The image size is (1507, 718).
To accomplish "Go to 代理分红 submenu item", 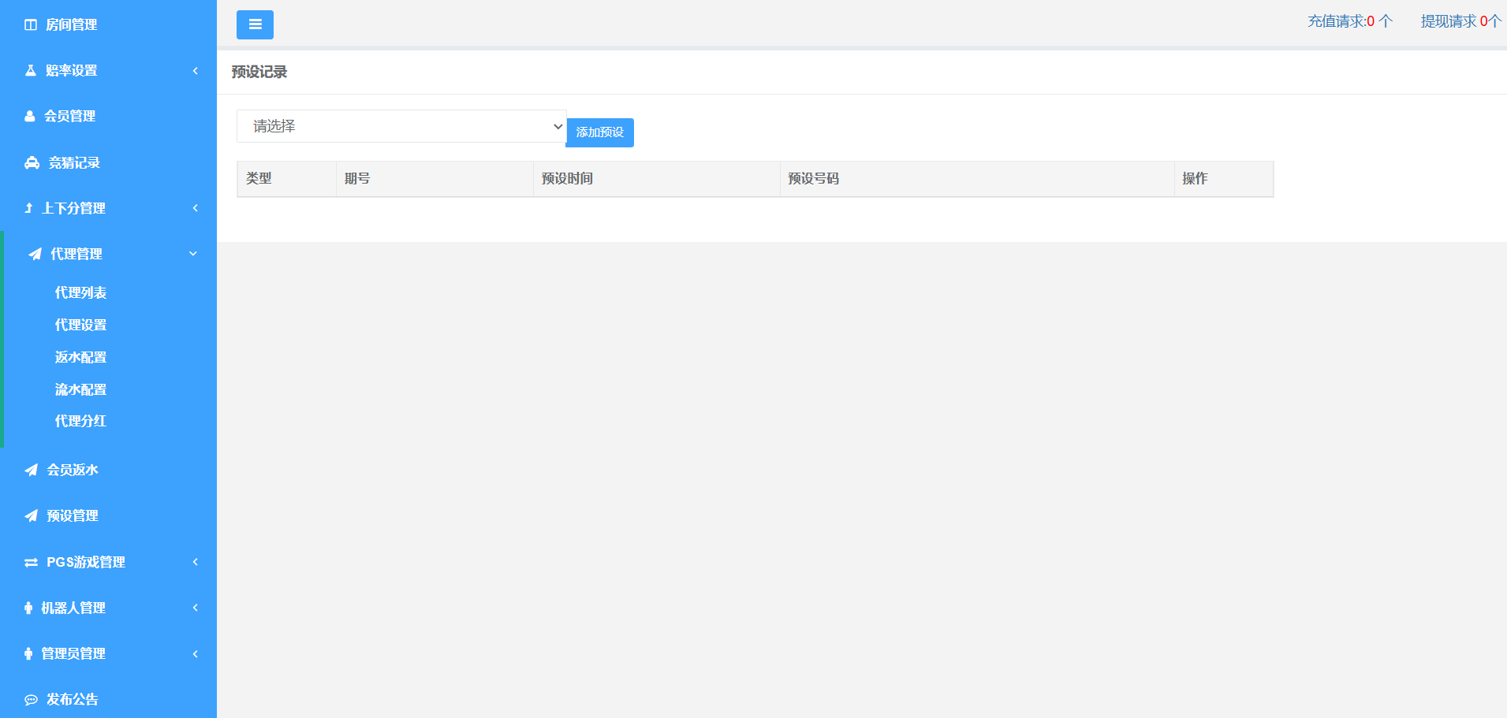I will pos(80,422).
